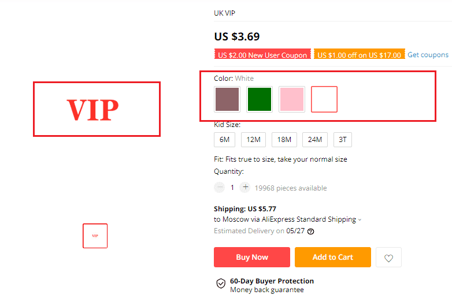Choose kid size 3T
This screenshot has width=452, height=295.
[x=343, y=140]
